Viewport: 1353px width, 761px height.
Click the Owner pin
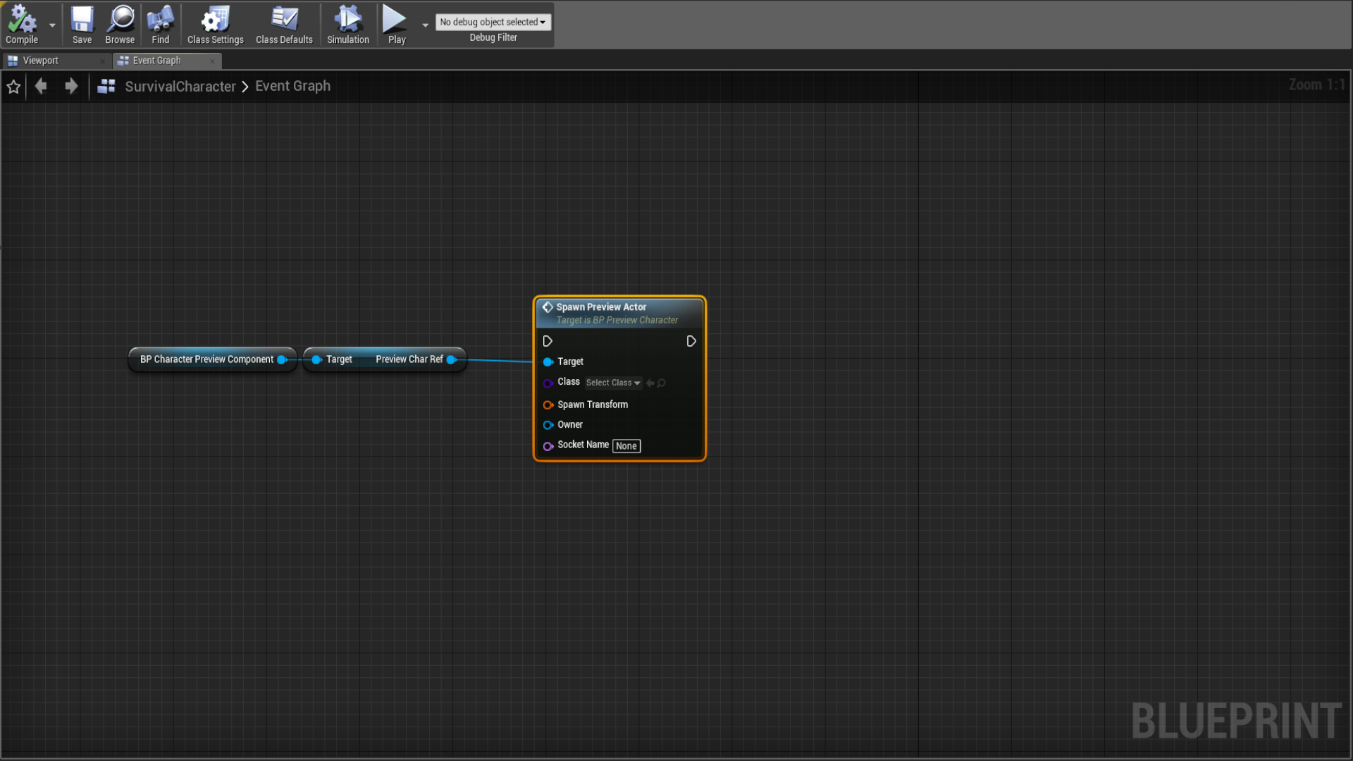548,425
